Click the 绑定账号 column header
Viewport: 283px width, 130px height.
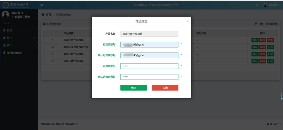201,34
